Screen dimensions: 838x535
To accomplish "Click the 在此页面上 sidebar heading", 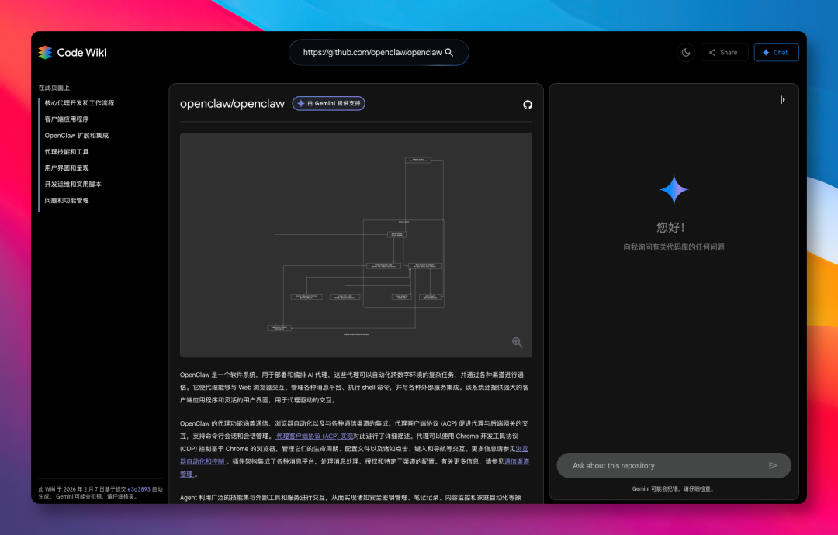I will point(54,88).
